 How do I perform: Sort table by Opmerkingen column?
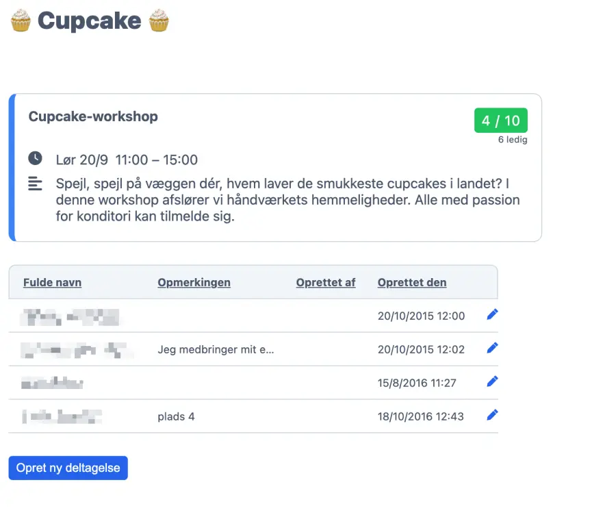point(194,282)
